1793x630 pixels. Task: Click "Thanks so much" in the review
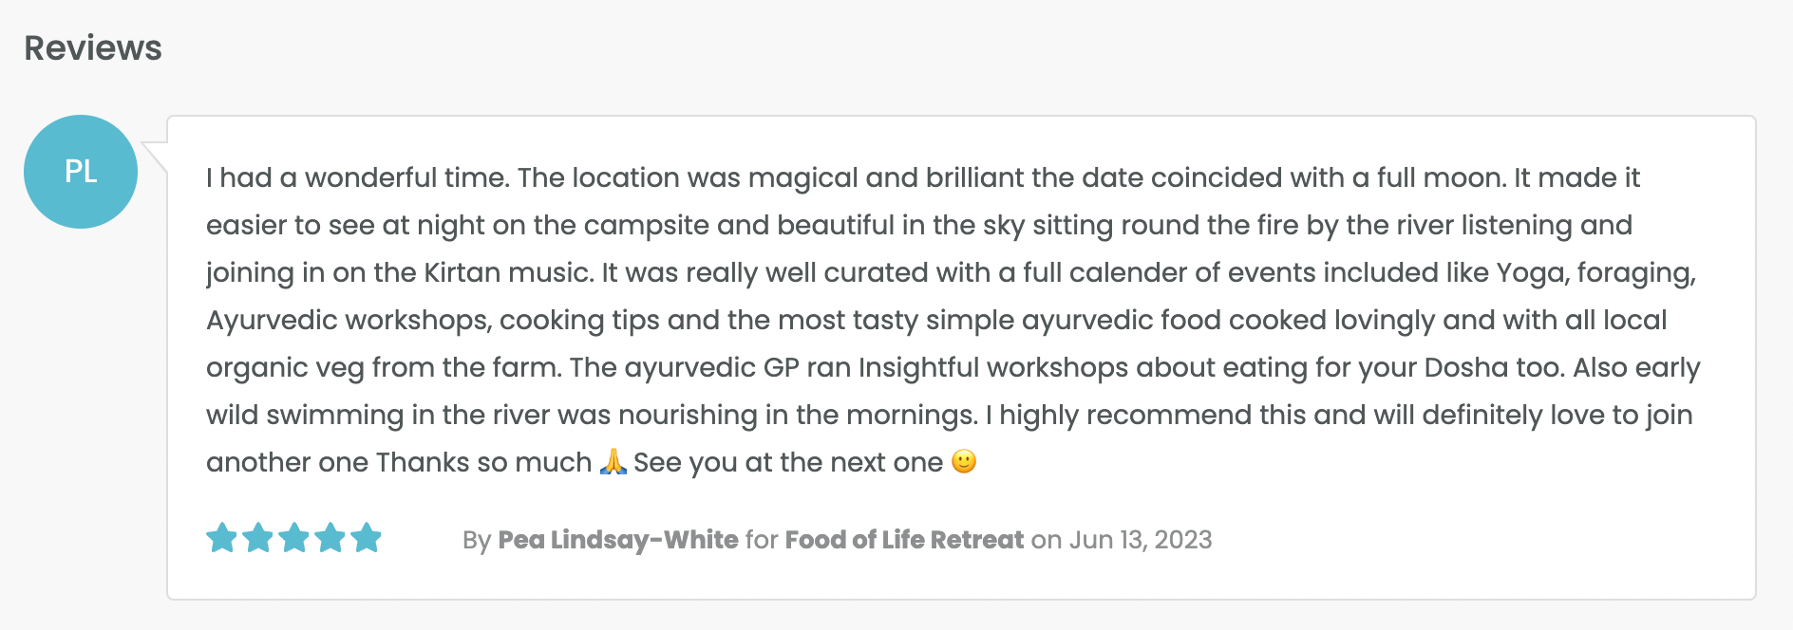pos(484,463)
